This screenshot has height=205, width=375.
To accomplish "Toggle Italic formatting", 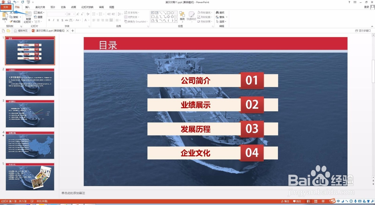I will [54, 20].
